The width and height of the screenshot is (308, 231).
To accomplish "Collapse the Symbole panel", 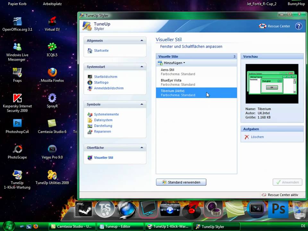I will (x=142, y=104).
